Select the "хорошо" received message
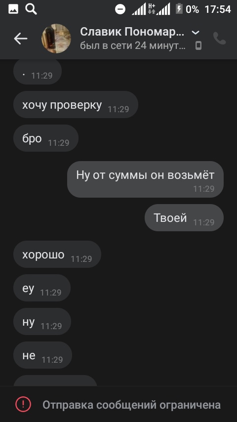The width and height of the screenshot is (237, 422). (x=57, y=254)
